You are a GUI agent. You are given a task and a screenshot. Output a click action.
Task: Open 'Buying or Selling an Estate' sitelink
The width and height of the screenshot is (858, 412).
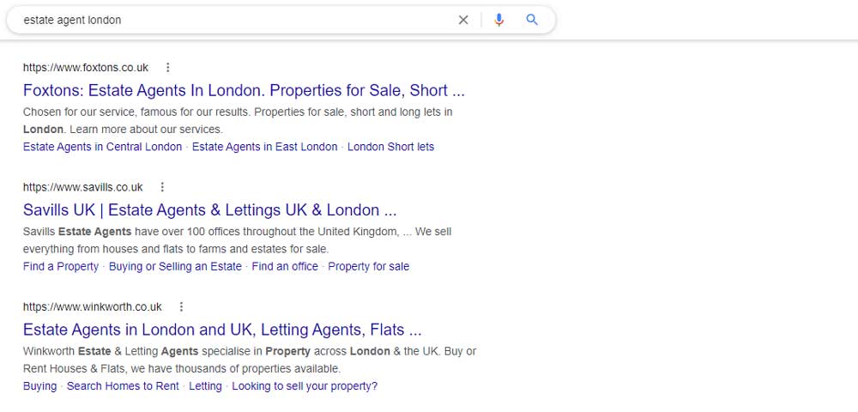pyautogui.click(x=175, y=266)
